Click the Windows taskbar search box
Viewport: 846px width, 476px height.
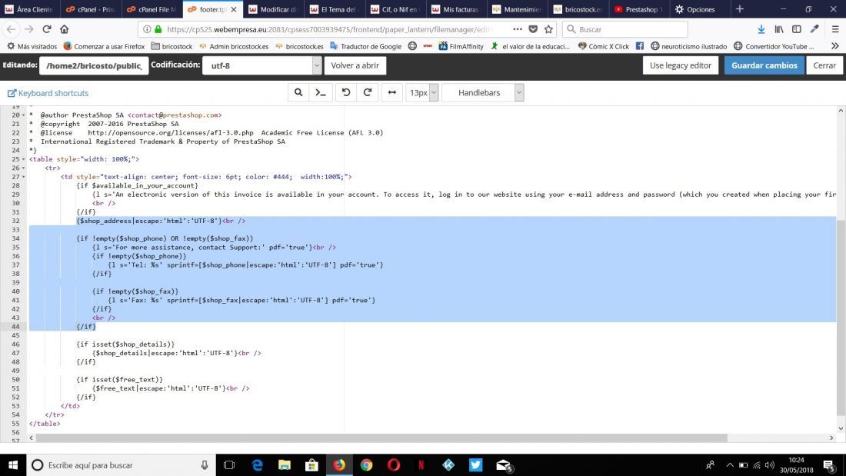(x=121, y=464)
